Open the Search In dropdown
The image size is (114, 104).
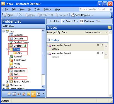coord(72,21)
